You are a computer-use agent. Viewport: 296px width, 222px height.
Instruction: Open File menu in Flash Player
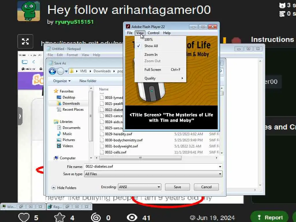coord(130,33)
